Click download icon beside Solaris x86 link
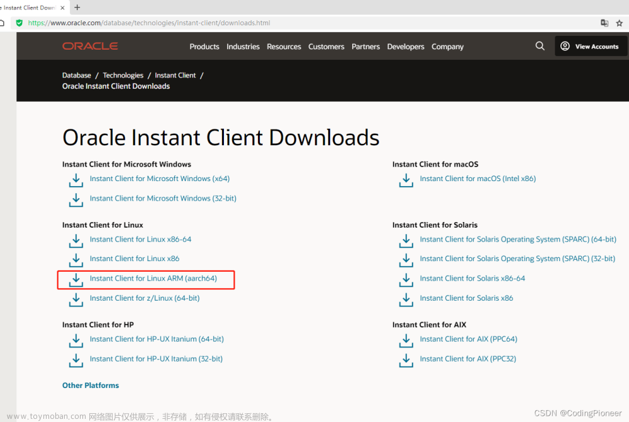Screen dimensions: 629x422 tap(406, 299)
